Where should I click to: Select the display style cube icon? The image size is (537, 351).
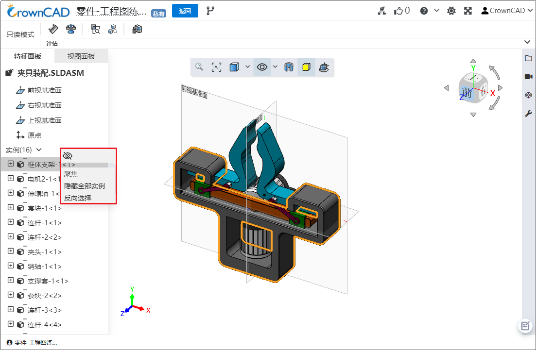234,67
